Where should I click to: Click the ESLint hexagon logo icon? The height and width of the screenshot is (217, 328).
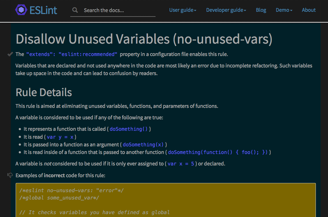pyautogui.click(x=21, y=10)
